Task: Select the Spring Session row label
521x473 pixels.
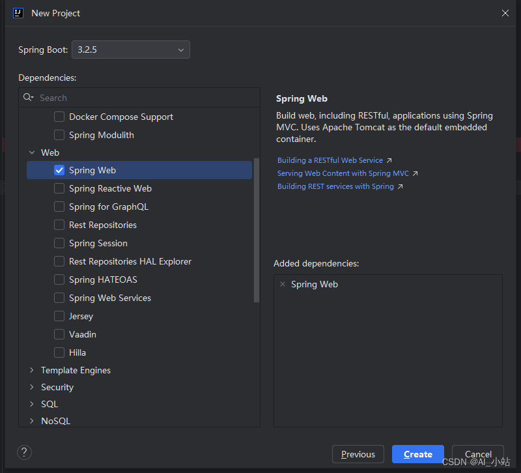Action: tap(98, 243)
